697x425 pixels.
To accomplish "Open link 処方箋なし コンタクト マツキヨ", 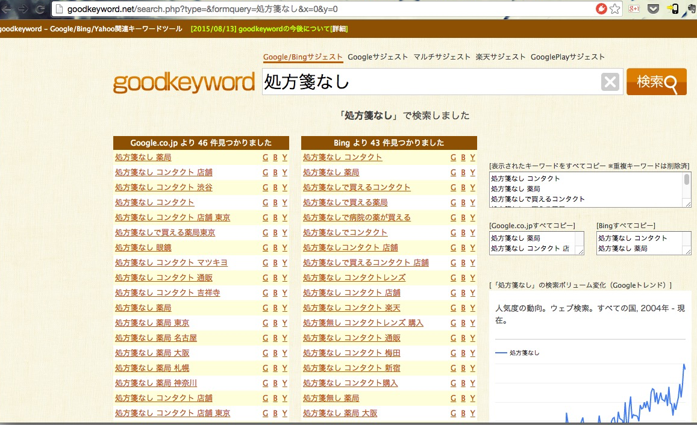I will click(171, 263).
